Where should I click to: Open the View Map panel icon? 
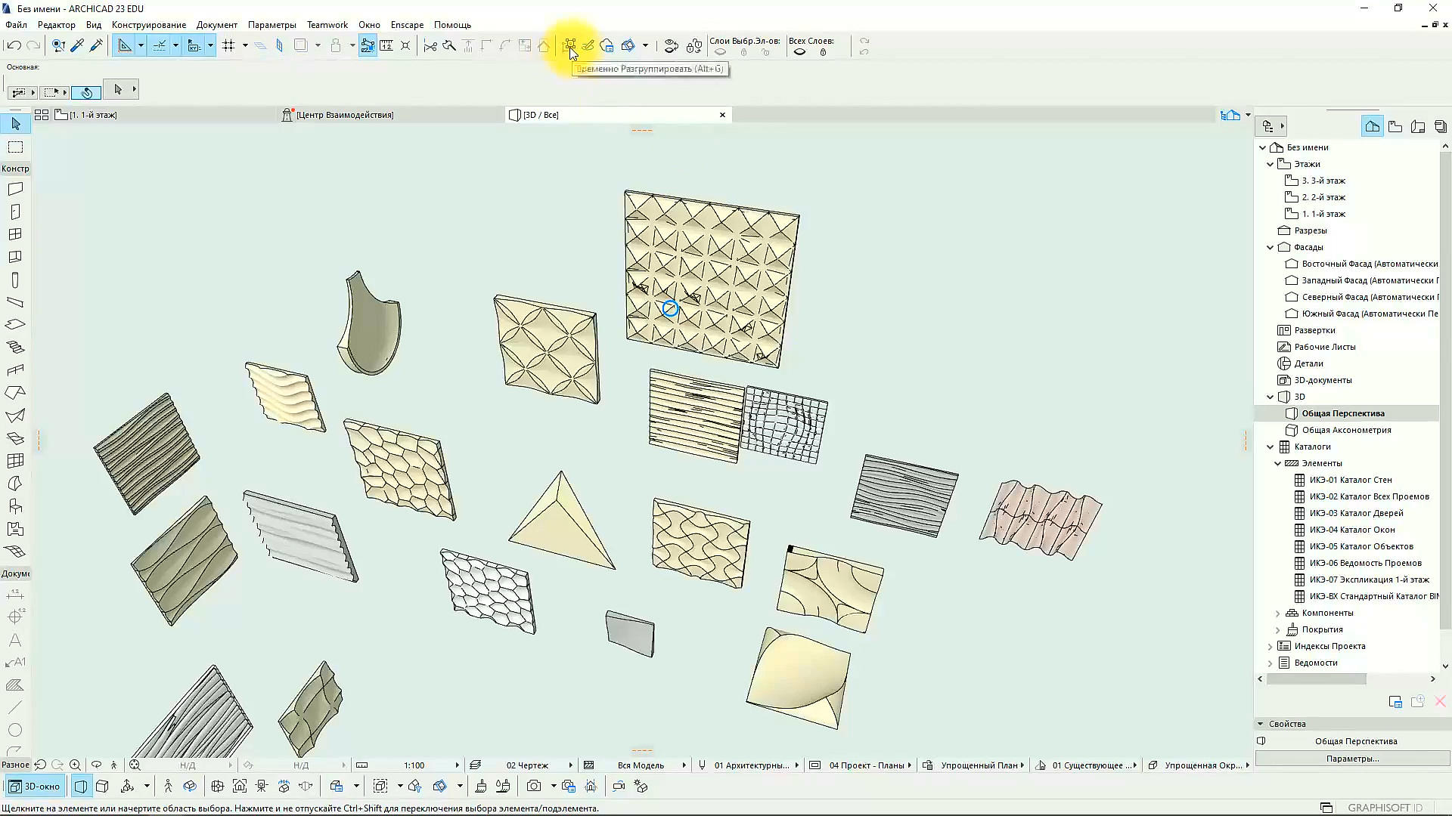tap(1395, 127)
